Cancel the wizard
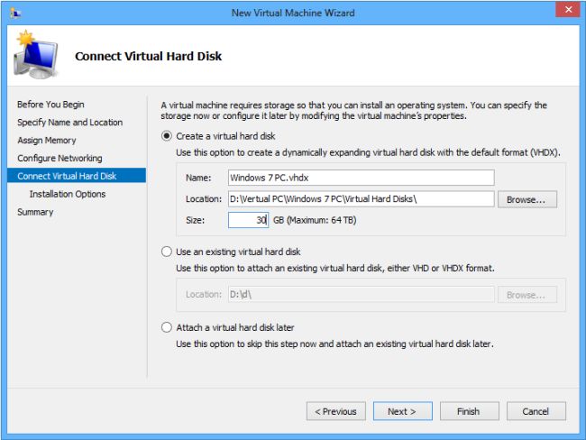The height and width of the screenshot is (440, 586). [536, 411]
